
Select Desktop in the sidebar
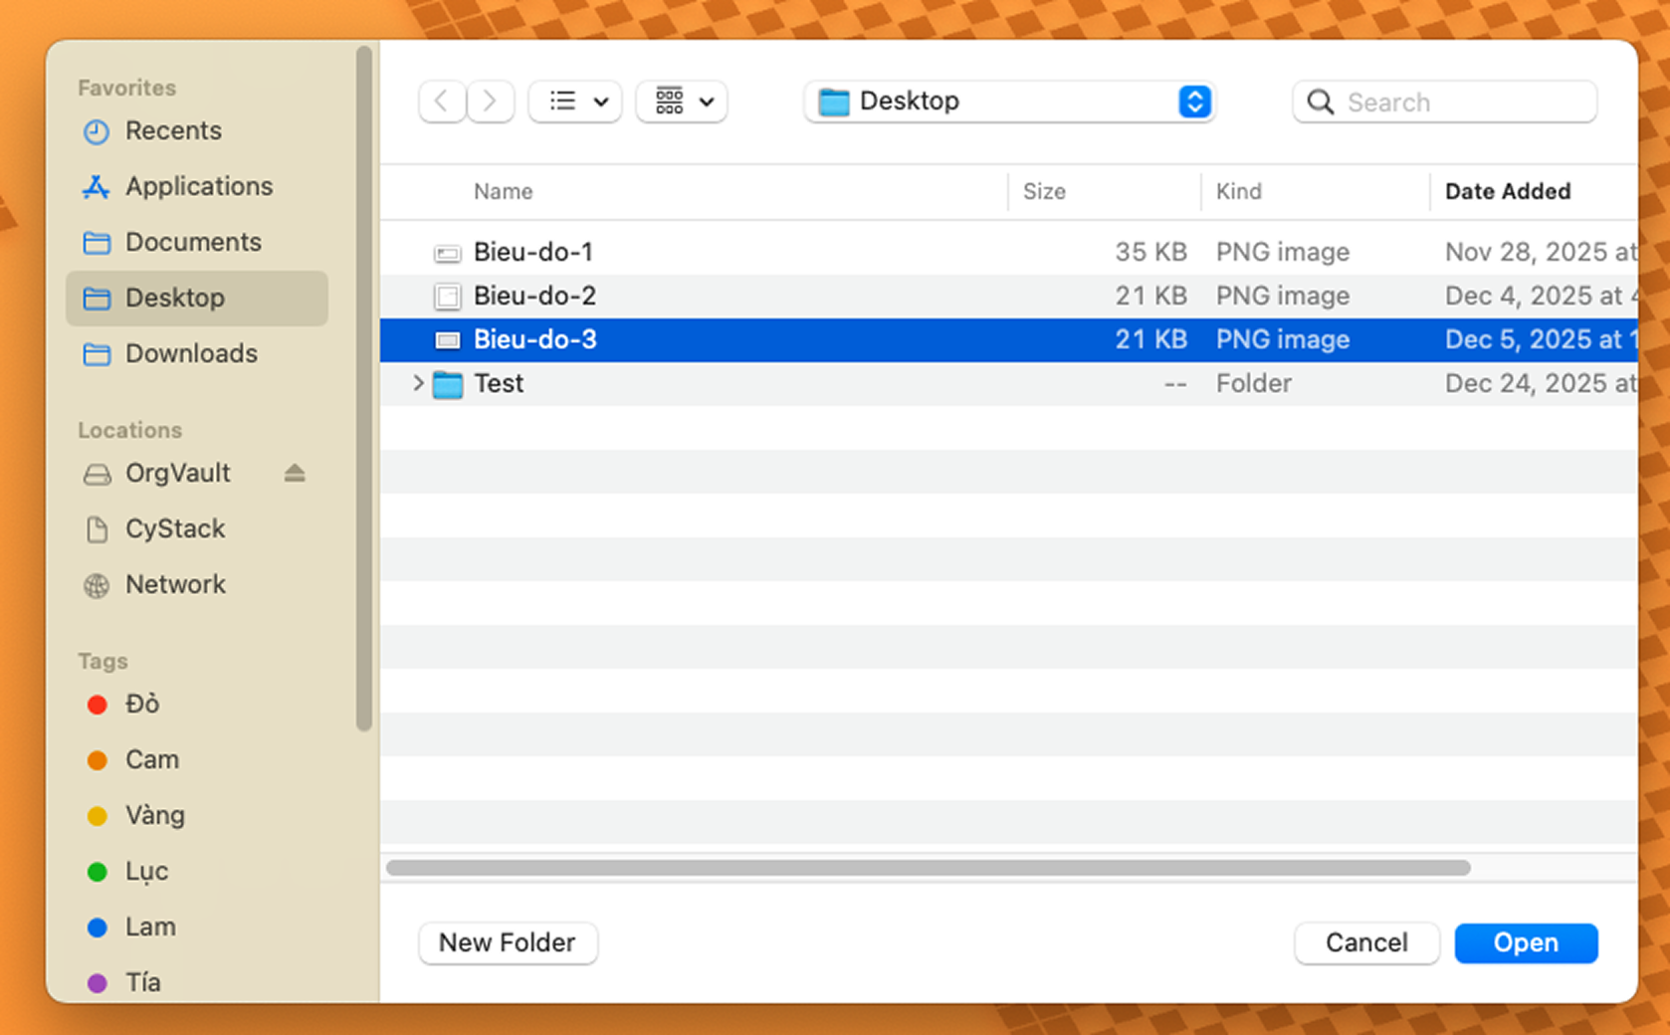click(x=197, y=298)
